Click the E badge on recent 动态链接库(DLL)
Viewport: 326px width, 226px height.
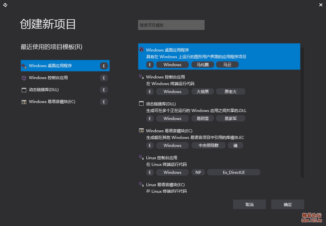point(104,90)
